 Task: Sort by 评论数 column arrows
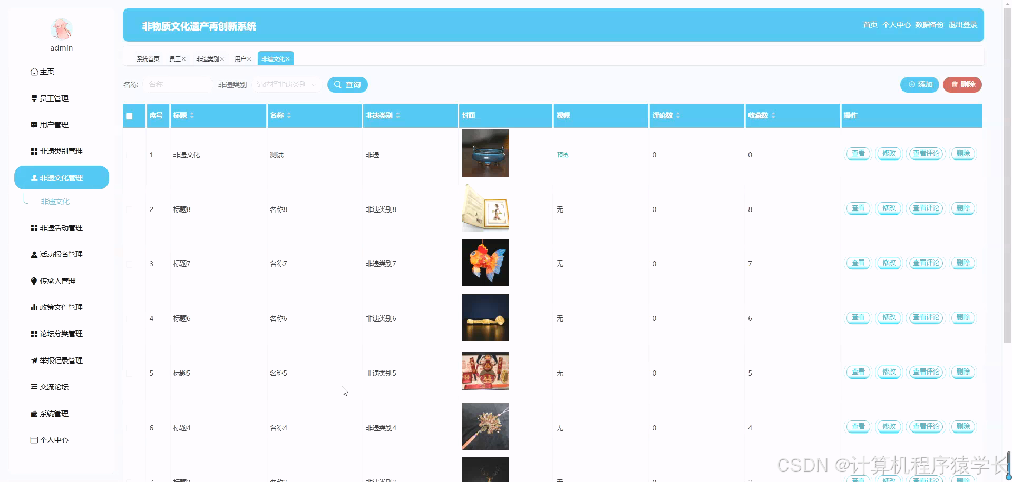click(x=678, y=115)
